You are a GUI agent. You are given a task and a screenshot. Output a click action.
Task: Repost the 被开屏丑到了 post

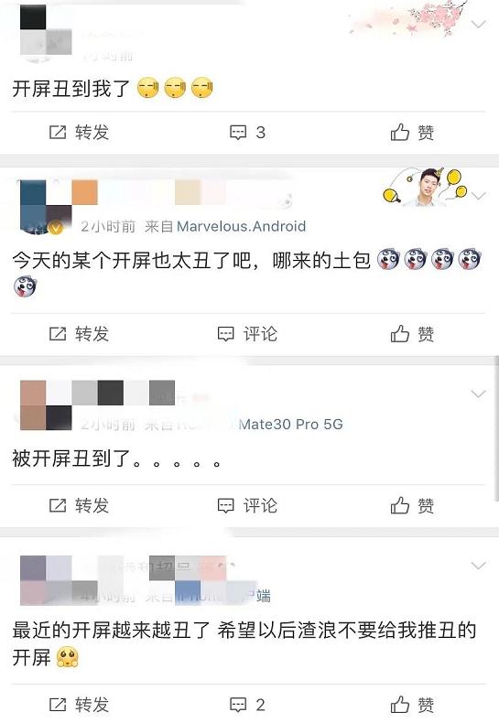click(79, 505)
